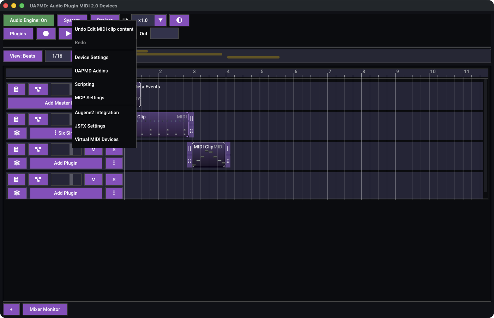Click the routing graph icon on the Six Sines track

[x=38, y=119]
